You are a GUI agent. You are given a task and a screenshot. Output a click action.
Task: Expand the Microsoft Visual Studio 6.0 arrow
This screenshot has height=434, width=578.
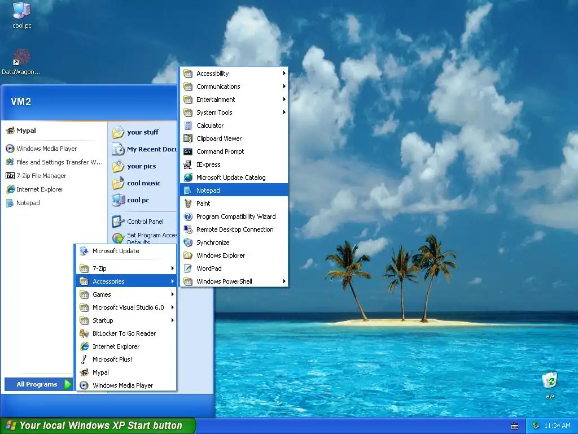173,307
